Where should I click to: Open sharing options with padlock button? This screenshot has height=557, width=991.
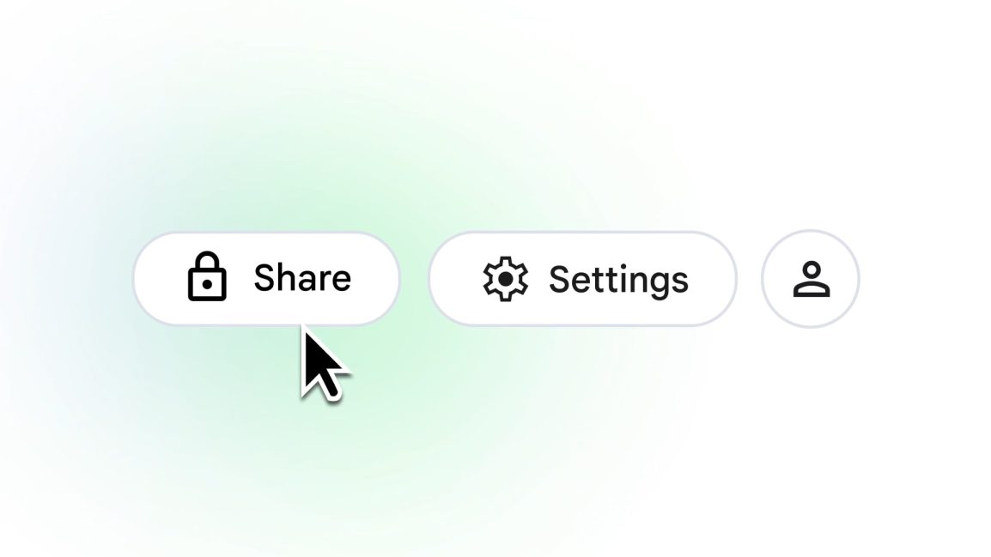266,278
